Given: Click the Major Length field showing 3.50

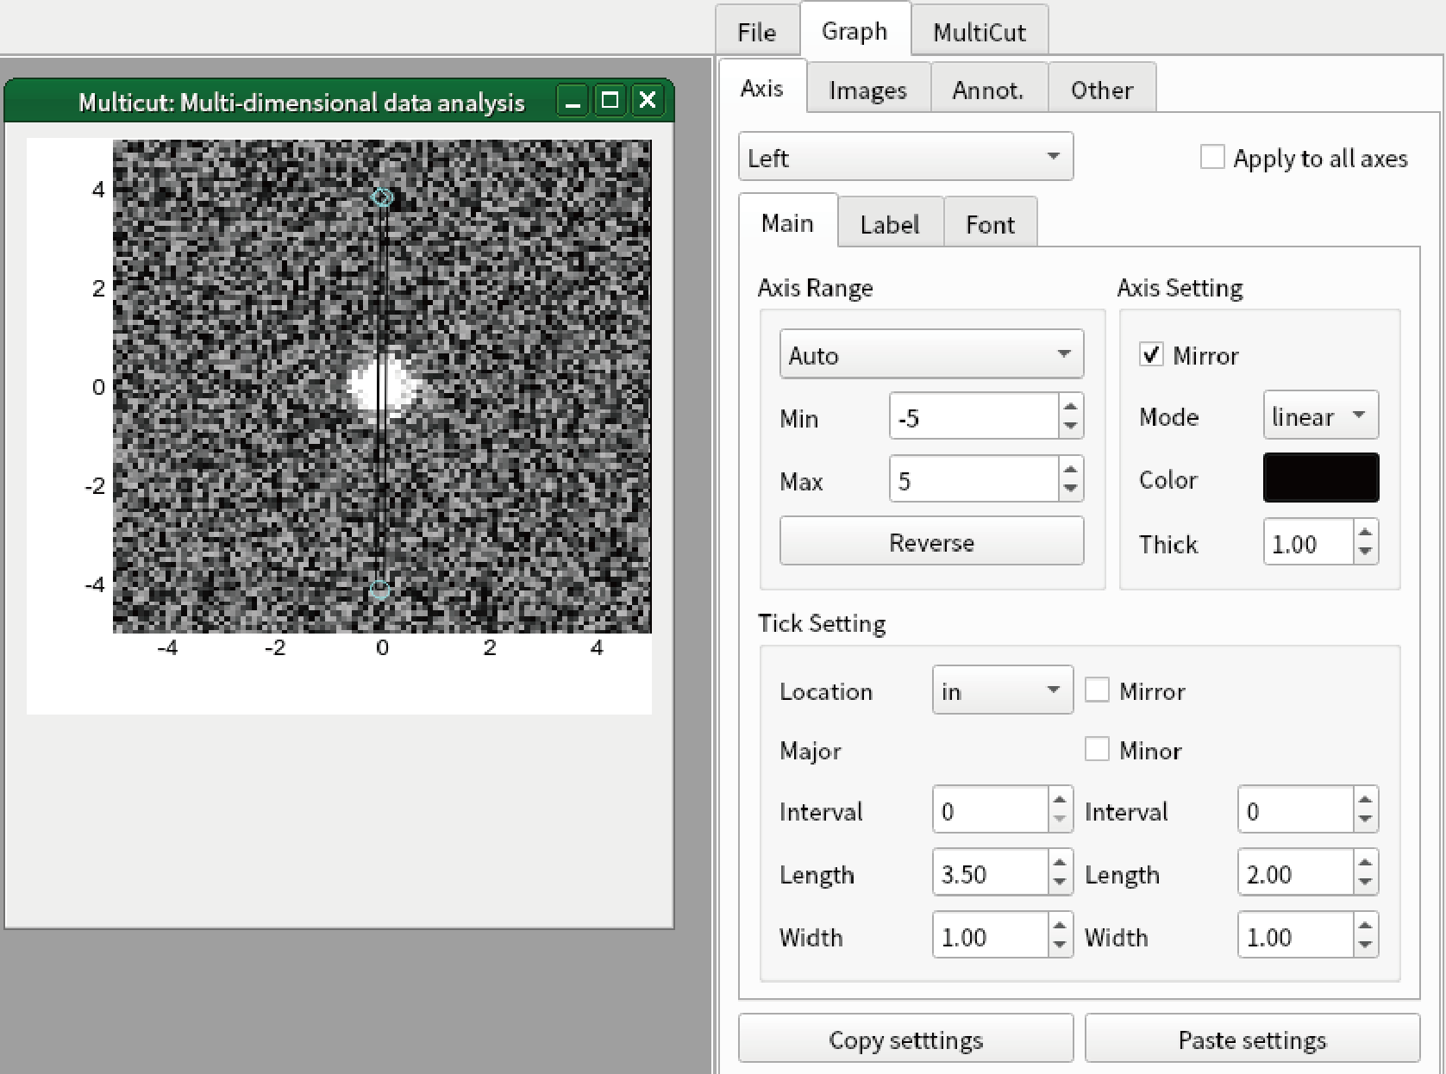Looking at the screenshot, I should click(991, 873).
